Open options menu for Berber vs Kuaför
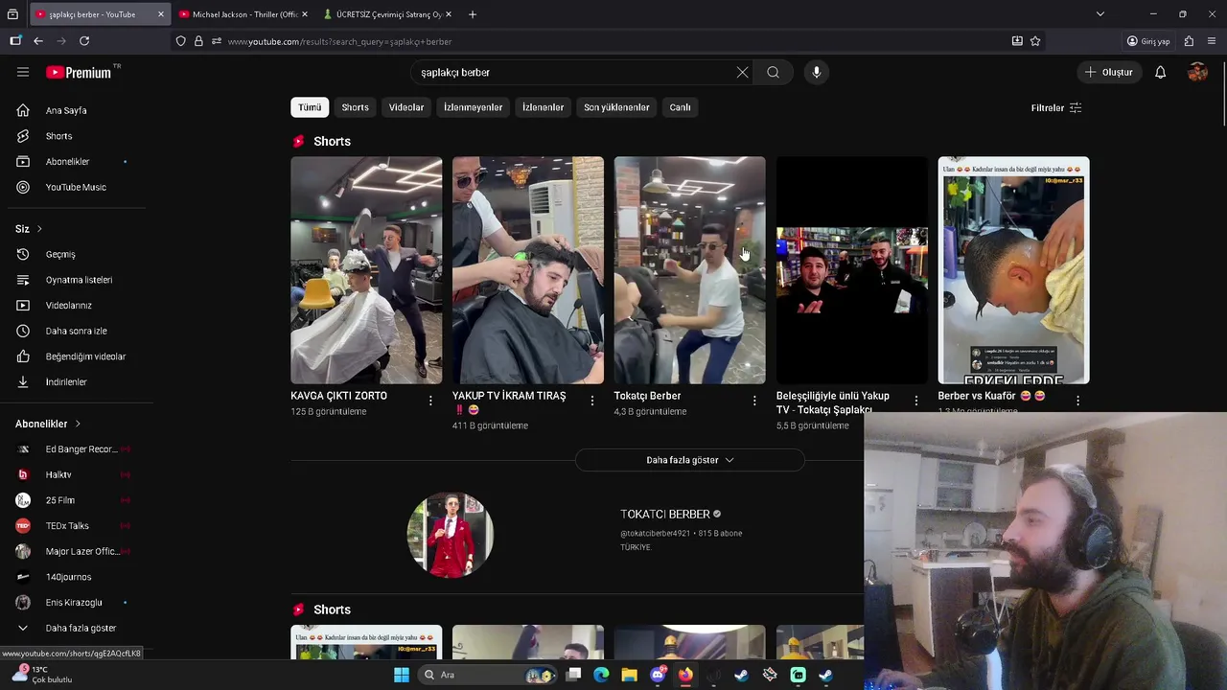This screenshot has height=690, width=1227. 1077,401
